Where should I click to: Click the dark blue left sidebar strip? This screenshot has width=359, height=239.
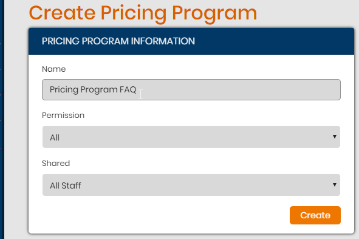(2, 119)
